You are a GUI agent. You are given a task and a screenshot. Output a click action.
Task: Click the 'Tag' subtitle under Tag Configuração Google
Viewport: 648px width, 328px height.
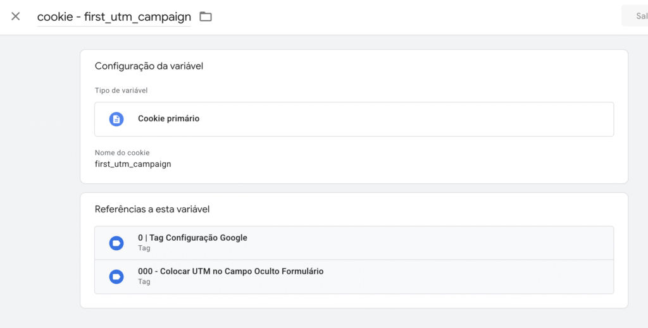(144, 248)
